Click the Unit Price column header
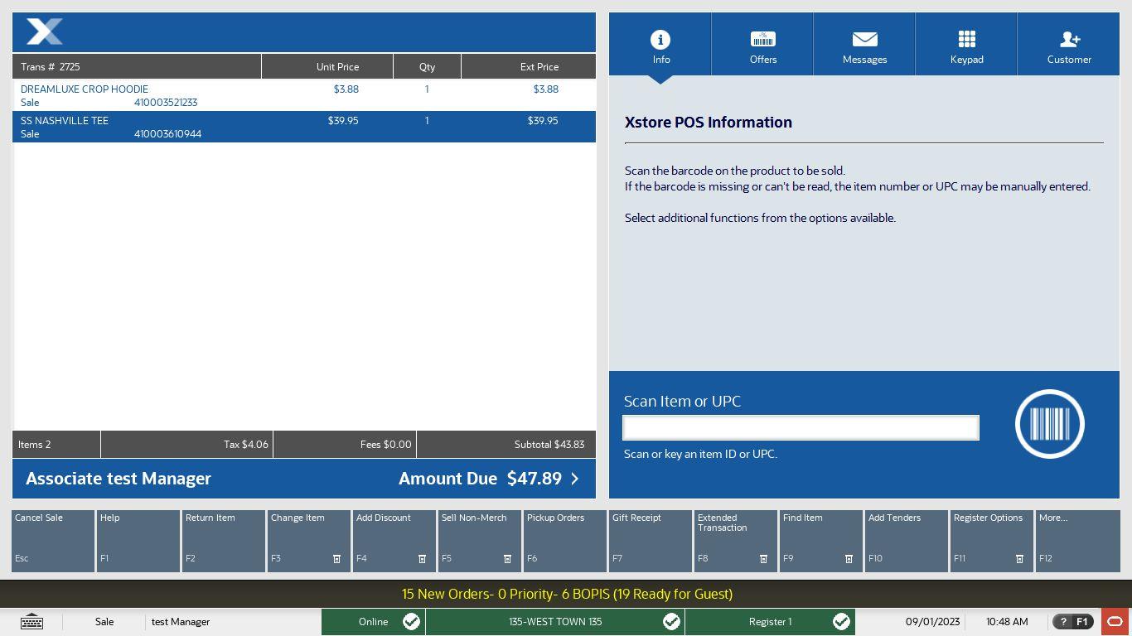 tap(327, 66)
